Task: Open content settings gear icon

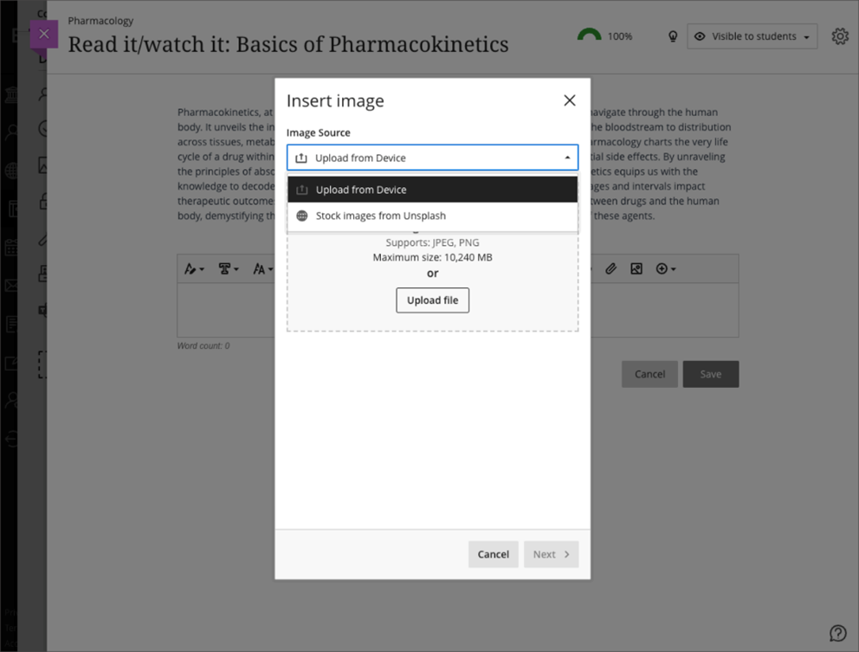Action: tap(839, 36)
